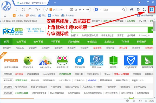Click 导入书签 import bookmarks
Viewport: 156px width, 103px height.
(67, 15)
